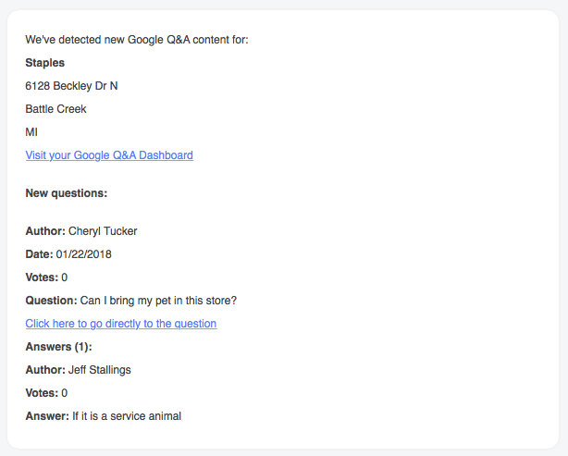Click the MI state abbreviation

pos(31,132)
